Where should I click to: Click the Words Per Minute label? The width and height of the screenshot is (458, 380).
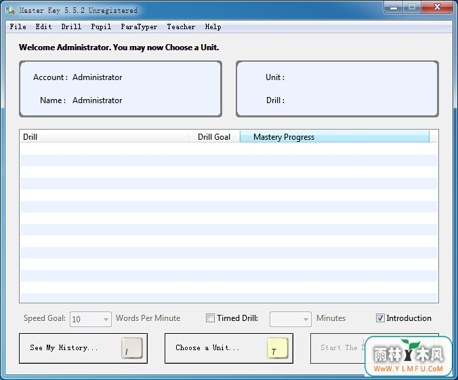pos(148,318)
